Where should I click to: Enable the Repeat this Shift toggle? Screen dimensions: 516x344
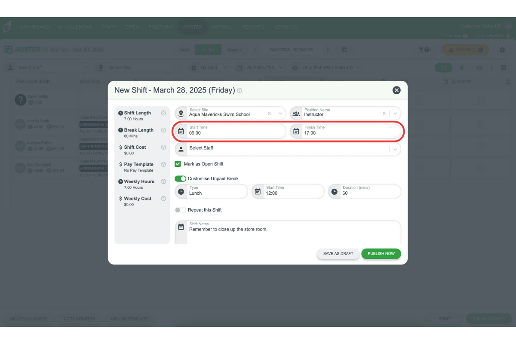click(x=180, y=210)
